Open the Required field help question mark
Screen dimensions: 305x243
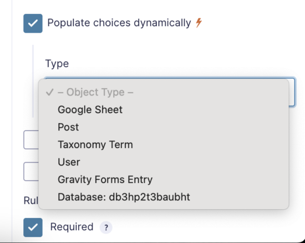click(106, 227)
